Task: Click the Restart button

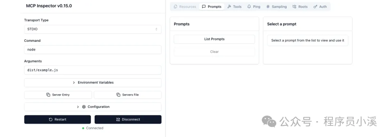Action: click(58, 119)
